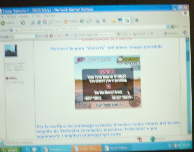Go to the browser Home page
The width and height of the screenshot is (194, 152).
[45, 22]
